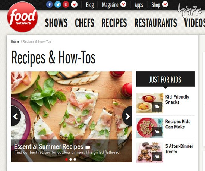Select the third carousel dot

click(x=75, y=159)
